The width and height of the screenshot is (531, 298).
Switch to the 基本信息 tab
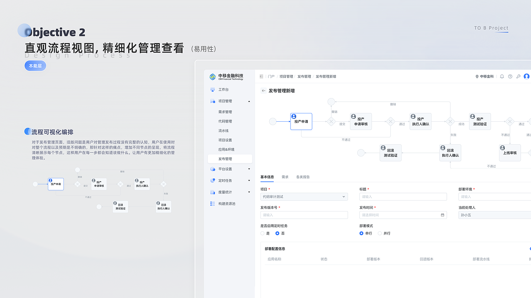coord(267,177)
